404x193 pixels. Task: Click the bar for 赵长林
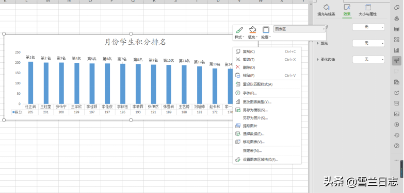point(215,86)
